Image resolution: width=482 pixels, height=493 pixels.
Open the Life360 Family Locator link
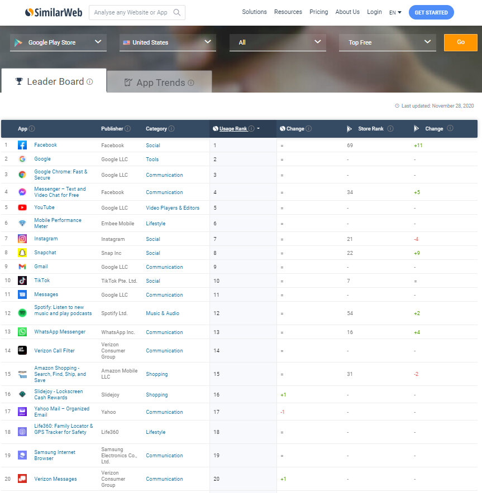[64, 429]
